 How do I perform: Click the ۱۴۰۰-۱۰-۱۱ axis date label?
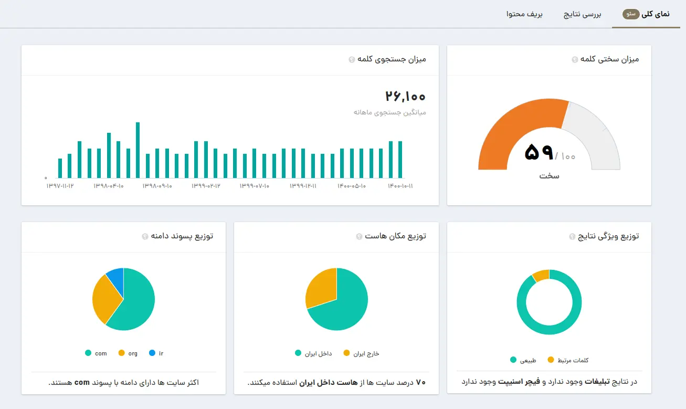coord(400,186)
